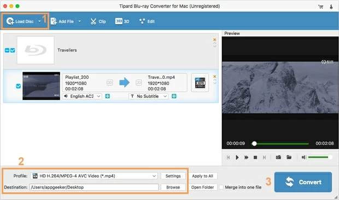This screenshot has width=339, height=200.
Task: Click the register key icon
Action: 331,7
